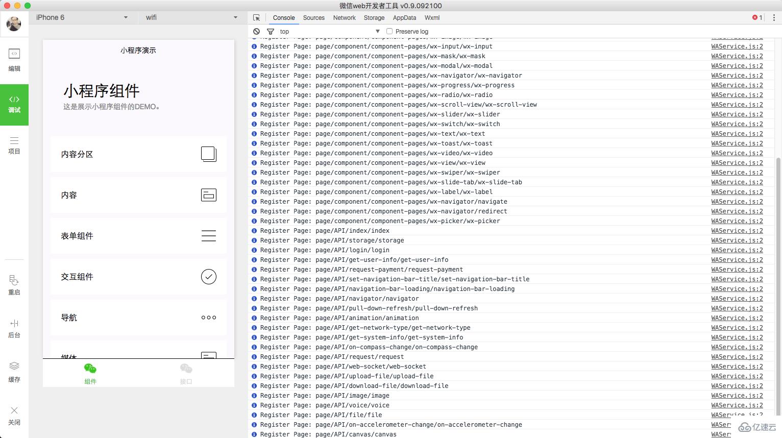Click the red error count badge
The image size is (782, 438).
point(757,17)
